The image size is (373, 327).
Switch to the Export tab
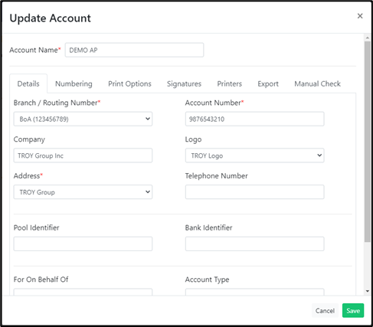(268, 83)
